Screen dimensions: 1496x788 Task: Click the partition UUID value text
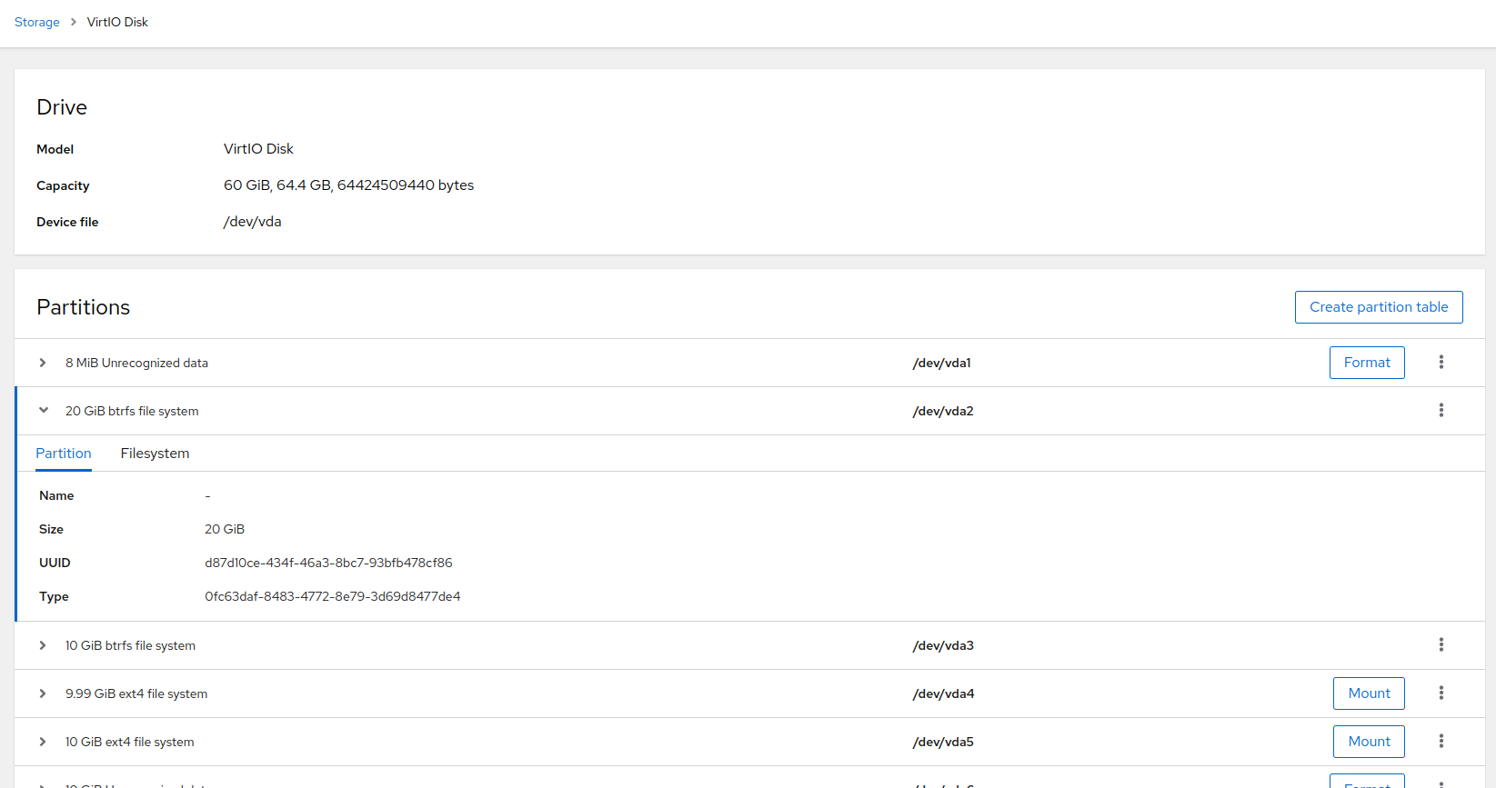pyautogui.click(x=328, y=563)
